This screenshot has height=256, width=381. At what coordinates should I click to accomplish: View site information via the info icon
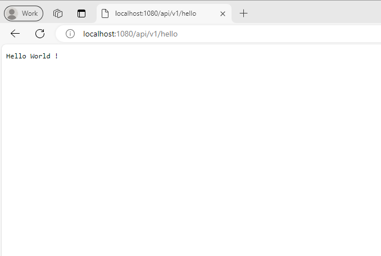tap(70, 34)
